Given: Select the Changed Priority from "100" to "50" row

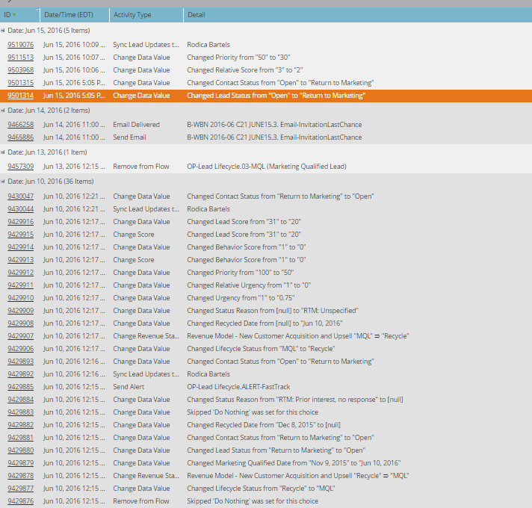Looking at the screenshot, I should click(x=266, y=273).
